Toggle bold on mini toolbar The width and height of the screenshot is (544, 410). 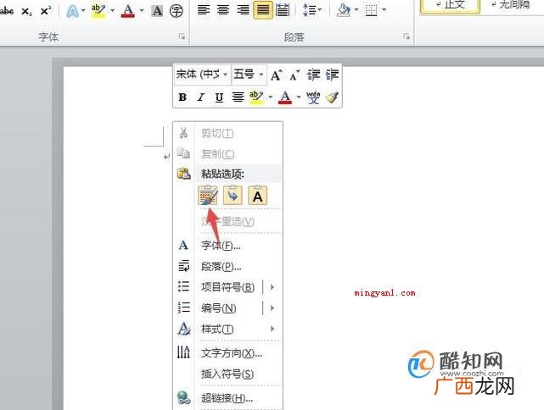tap(182, 97)
